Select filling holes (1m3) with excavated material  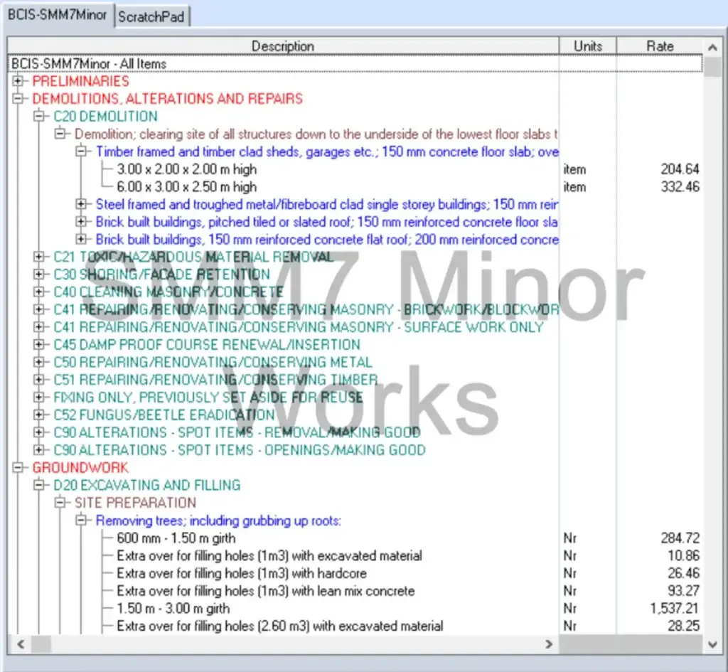tap(269, 555)
